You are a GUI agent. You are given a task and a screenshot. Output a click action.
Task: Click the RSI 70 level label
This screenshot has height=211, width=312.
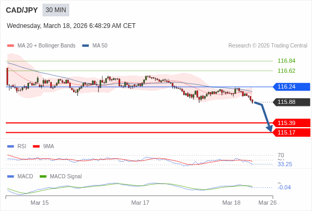(x=281, y=155)
